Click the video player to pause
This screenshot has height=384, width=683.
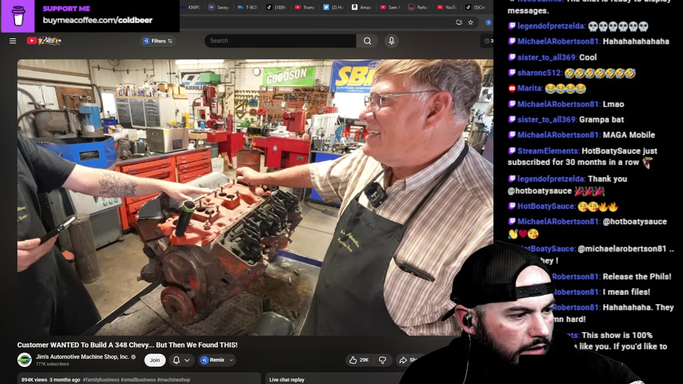point(255,197)
